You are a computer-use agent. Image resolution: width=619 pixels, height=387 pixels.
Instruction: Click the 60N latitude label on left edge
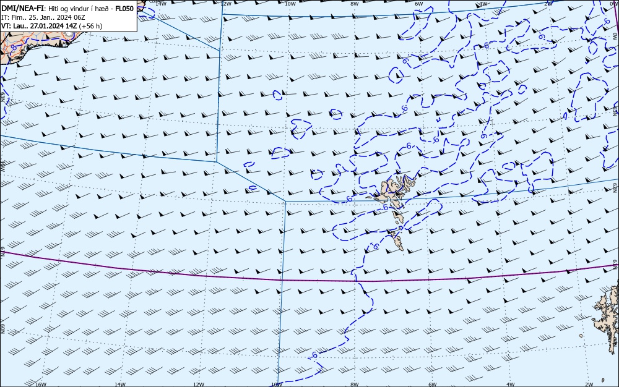pyautogui.click(x=2, y=329)
